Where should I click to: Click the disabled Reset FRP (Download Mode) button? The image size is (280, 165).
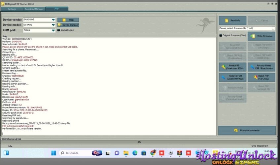click(232, 47)
